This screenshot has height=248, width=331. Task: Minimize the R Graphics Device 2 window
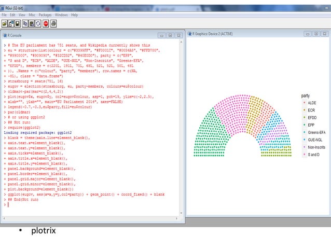307,34
